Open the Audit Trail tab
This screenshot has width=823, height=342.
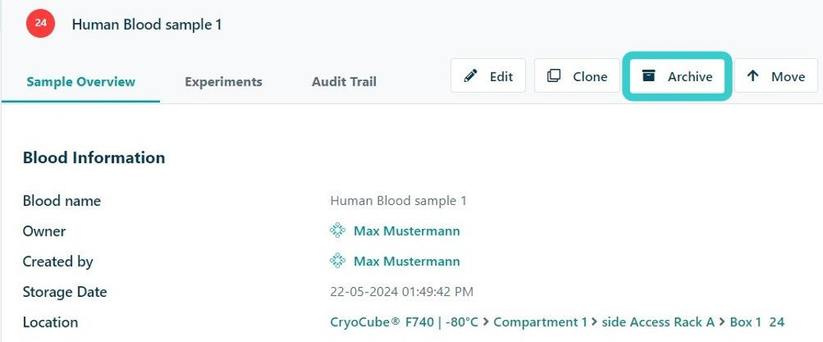[x=344, y=82]
